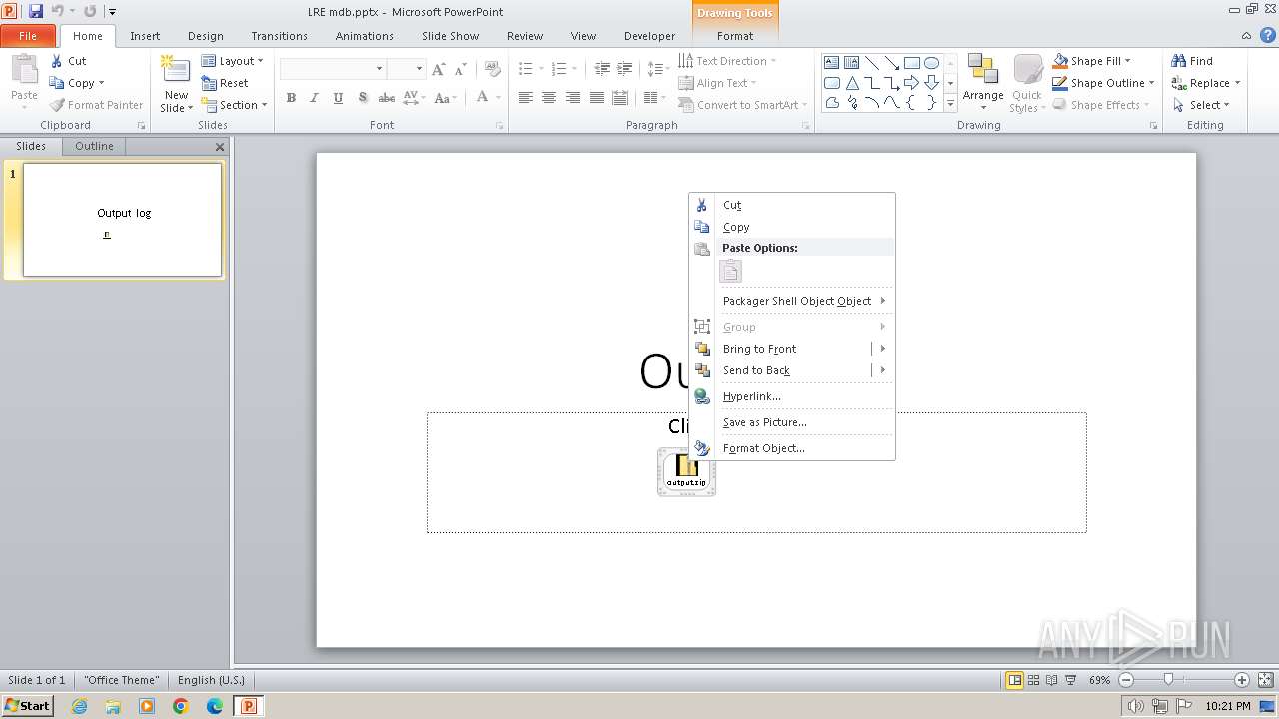The image size is (1279, 719).
Task: Click the Find binoculars button
Action: 1192,61
